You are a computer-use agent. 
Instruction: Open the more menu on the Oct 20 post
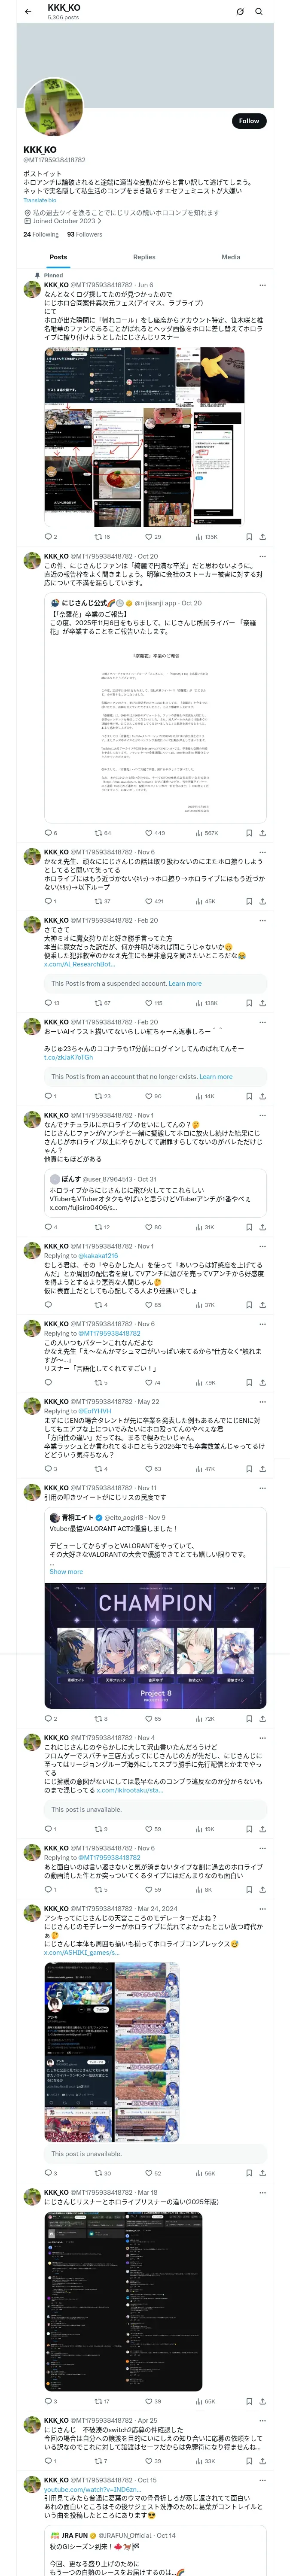coord(262,556)
